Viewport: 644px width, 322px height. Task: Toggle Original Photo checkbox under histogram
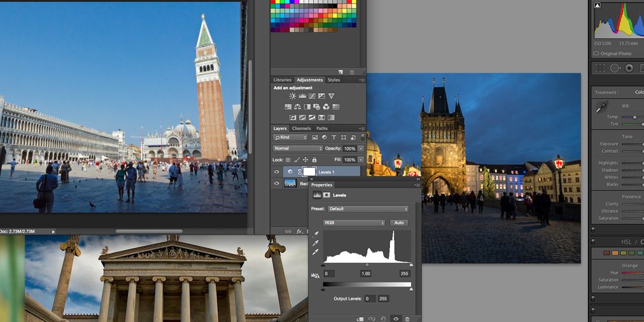pos(596,53)
